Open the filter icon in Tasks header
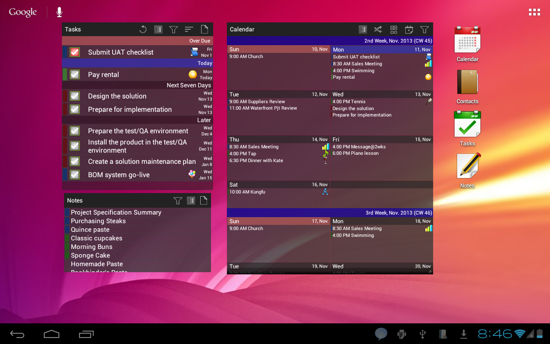This screenshot has height=344, width=550. pyautogui.click(x=173, y=29)
